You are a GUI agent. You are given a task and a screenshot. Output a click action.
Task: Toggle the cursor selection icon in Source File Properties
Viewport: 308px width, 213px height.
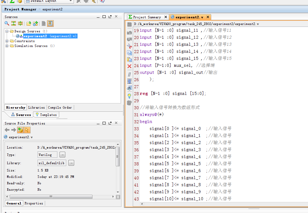(27, 130)
